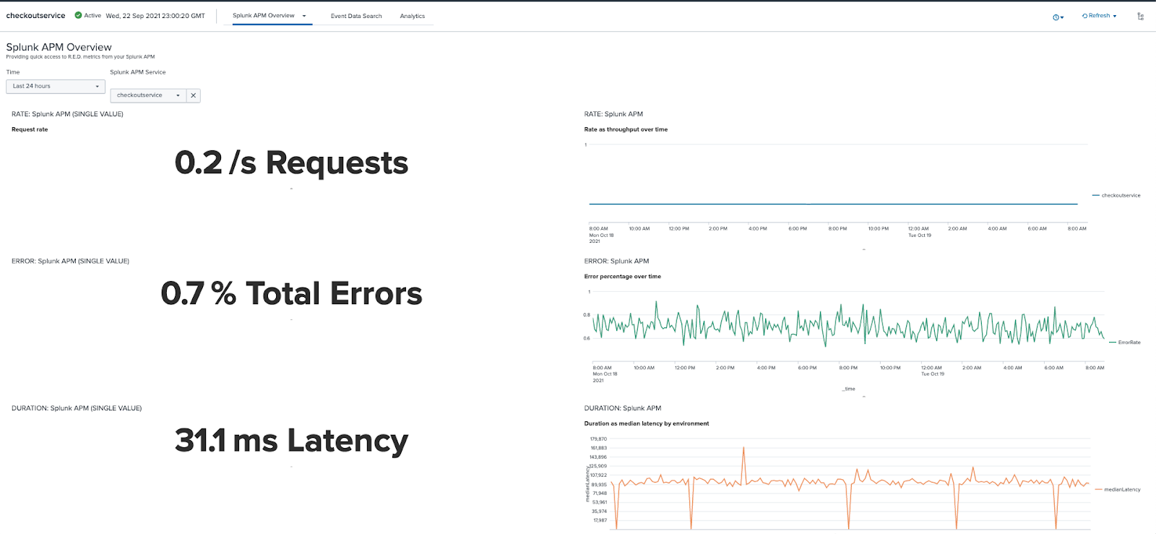The height and width of the screenshot is (534, 1156).
Task: Expand the Splunk APM Service checkoutservice dropdown
Action: [148, 95]
